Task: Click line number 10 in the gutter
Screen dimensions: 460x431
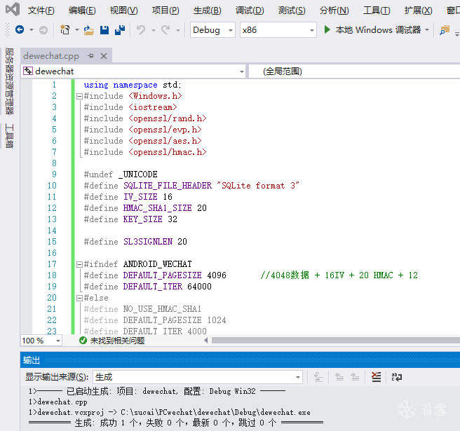Action: (x=52, y=186)
